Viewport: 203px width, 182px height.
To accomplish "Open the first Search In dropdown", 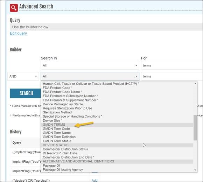I will 90,65.
